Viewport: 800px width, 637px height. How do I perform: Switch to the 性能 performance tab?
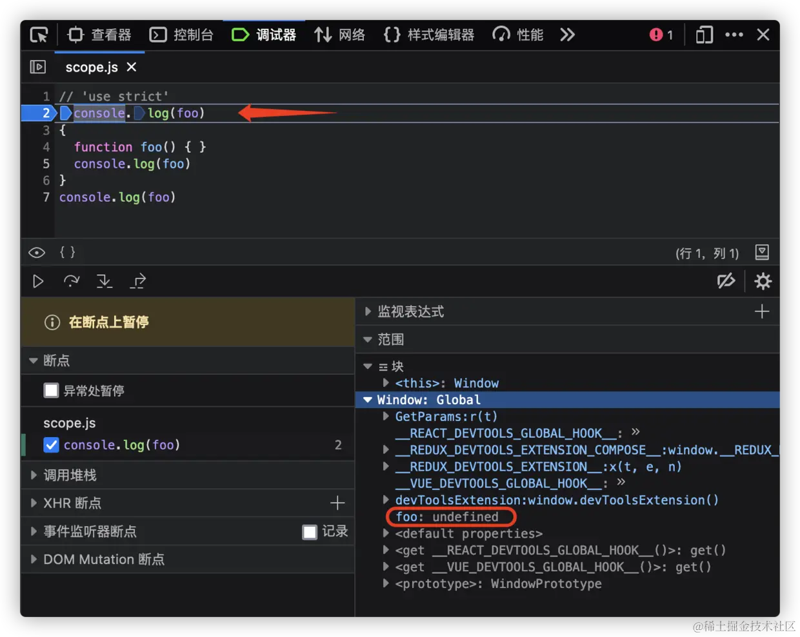point(518,35)
